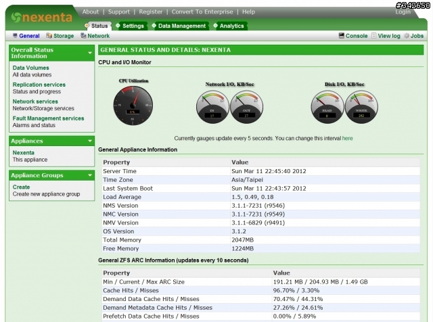Image resolution: width=433 pixels, height=322 pixels.
Task: Select the Network sub-tab
Action: point(99,36)
